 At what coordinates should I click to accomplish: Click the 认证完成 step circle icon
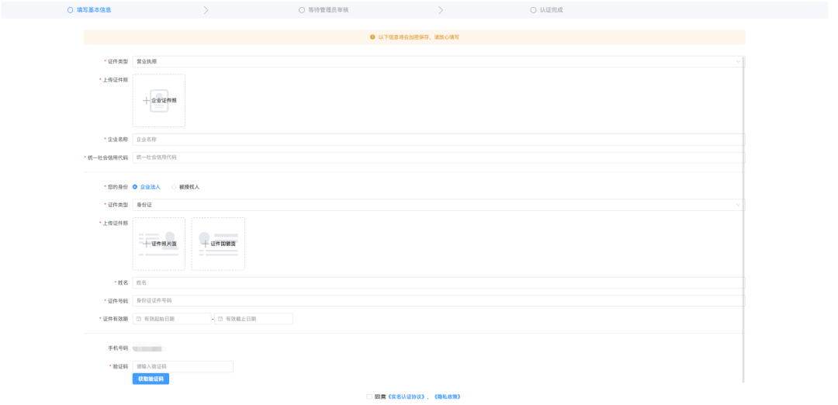click(533, 9)
